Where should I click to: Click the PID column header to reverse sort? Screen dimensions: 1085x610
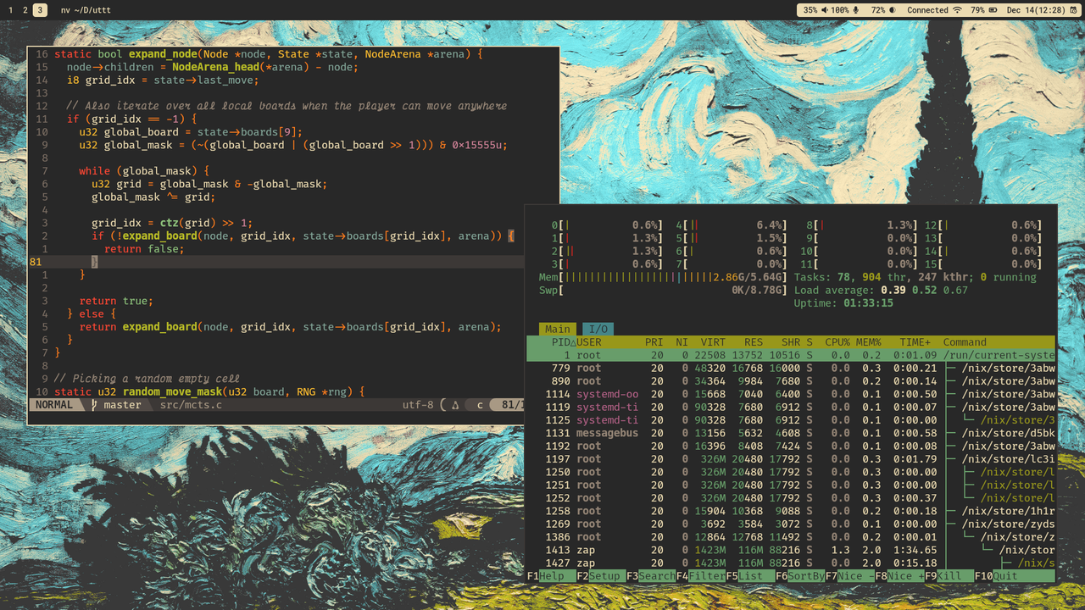point(559,342)
